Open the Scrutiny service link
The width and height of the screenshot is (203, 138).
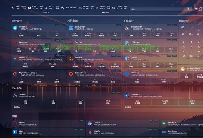[x=79, y=42]
